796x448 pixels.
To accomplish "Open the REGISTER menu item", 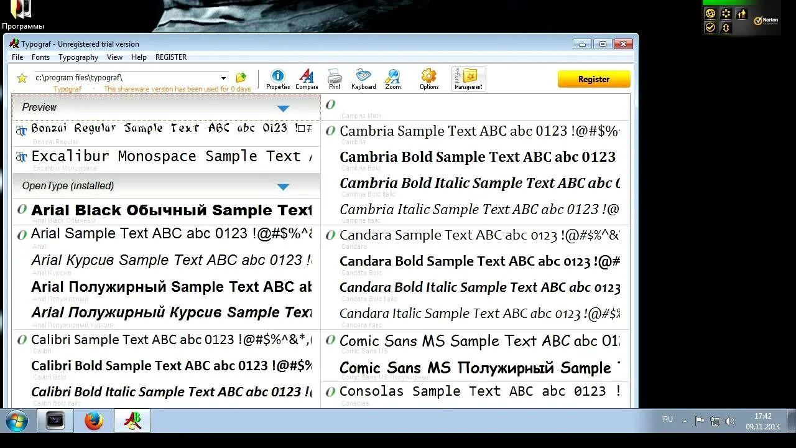I will [x=171, y=57].
